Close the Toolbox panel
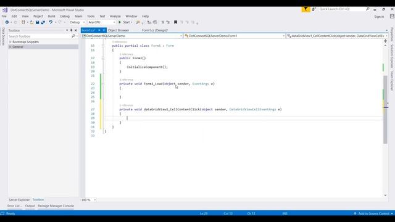Viewport: 395px width, 222px height. coord(76,30)
